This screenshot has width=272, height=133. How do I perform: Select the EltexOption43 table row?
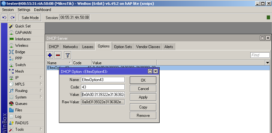pyautogui.click(x=158, y=68)
